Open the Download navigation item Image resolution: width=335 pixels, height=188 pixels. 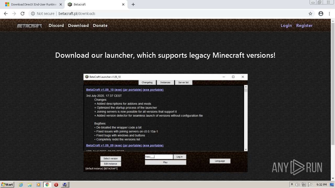[78, 25]
